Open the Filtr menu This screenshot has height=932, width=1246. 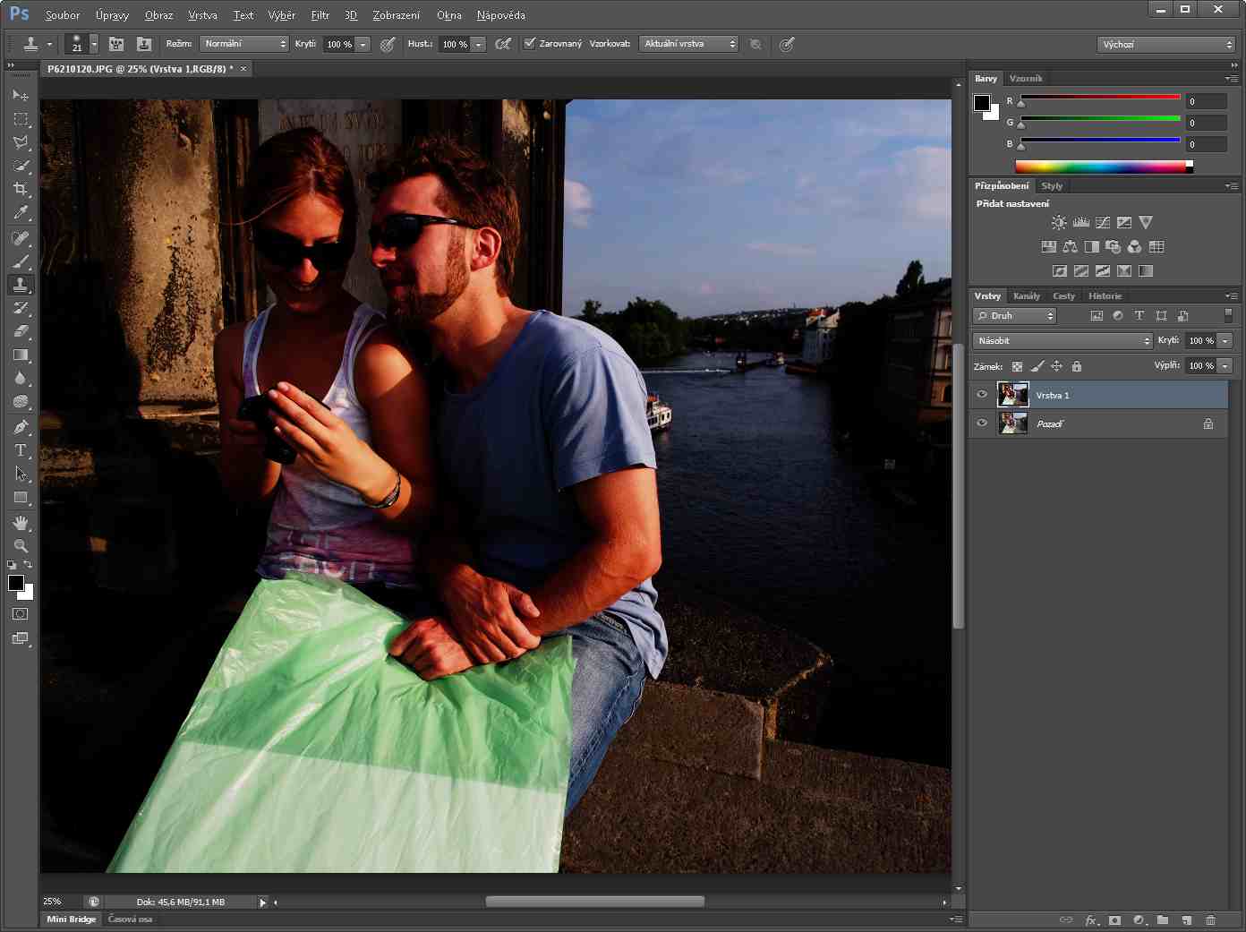pyautogui.click(x=320, y=15)
